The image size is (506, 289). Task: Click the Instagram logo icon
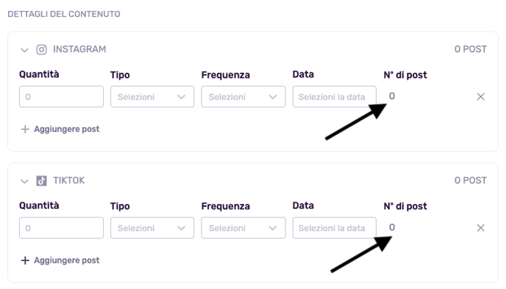(x=41, y=50)
